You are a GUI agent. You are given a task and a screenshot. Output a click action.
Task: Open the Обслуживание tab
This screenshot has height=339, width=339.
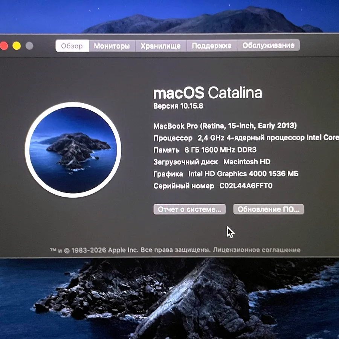[268, 46]
